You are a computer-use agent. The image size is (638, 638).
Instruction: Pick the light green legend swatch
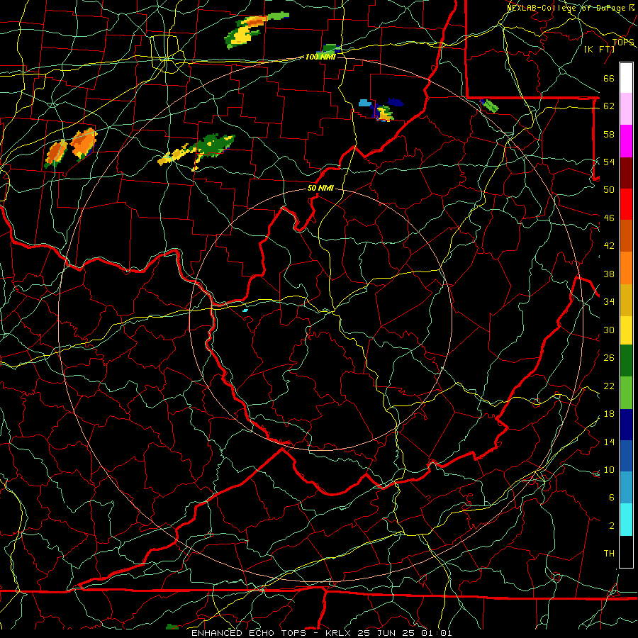[626, 393]
